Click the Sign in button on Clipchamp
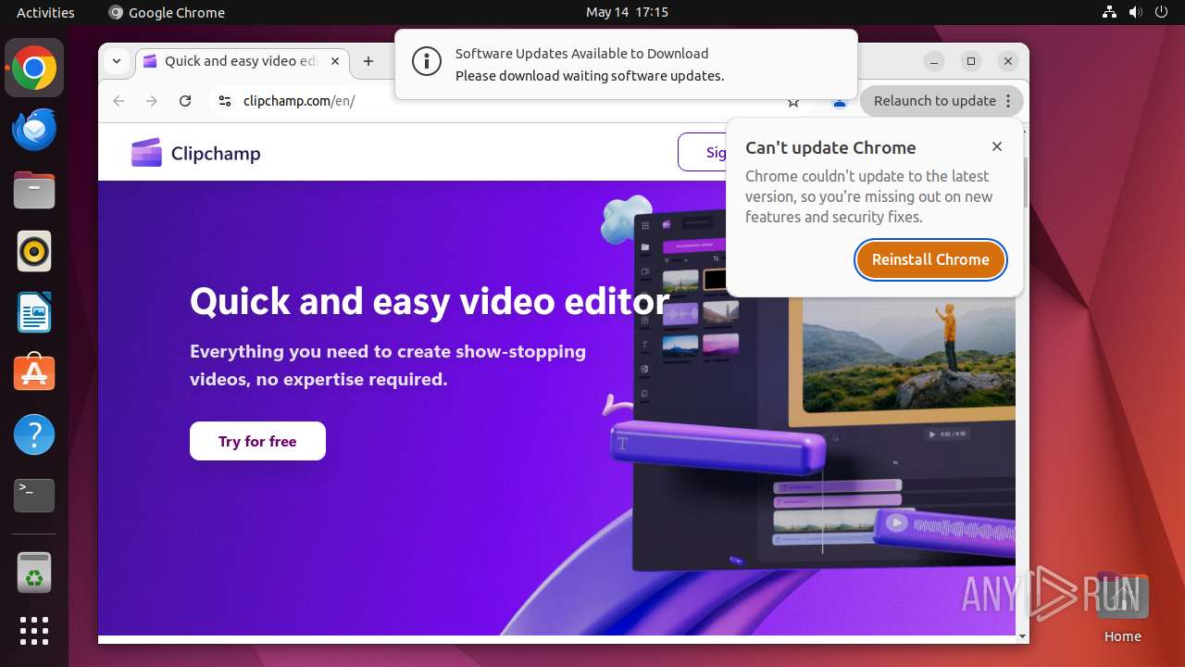1185x667 pixels. [704, 152]
